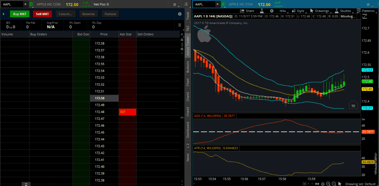Click the highlighted 172.50 price row
Image resolution: width=379 pixels, height=186 pixels.
[x=104, y=98]
